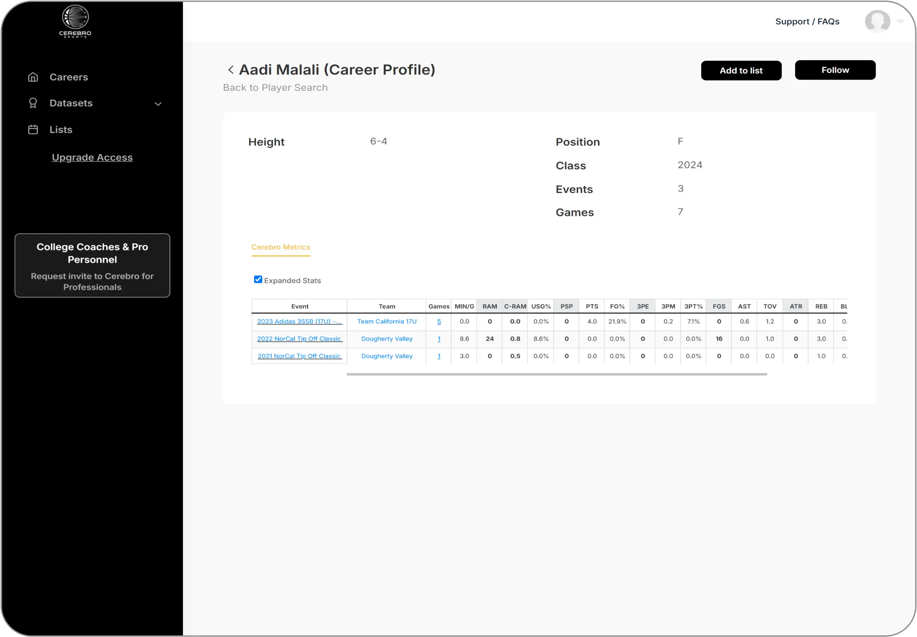
Task: Click the RAM column header
Action: (489, 306)
